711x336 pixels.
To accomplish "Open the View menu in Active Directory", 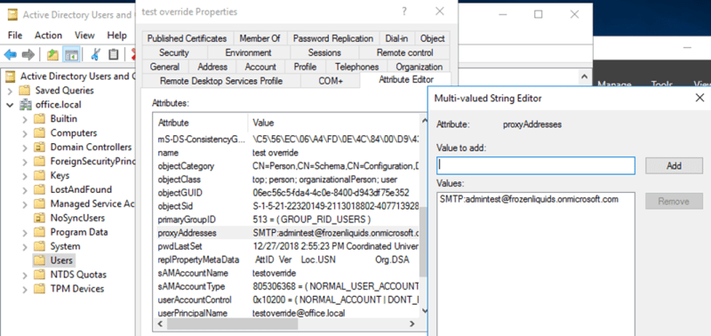I will pyautogui.click(x=84, y=36).
